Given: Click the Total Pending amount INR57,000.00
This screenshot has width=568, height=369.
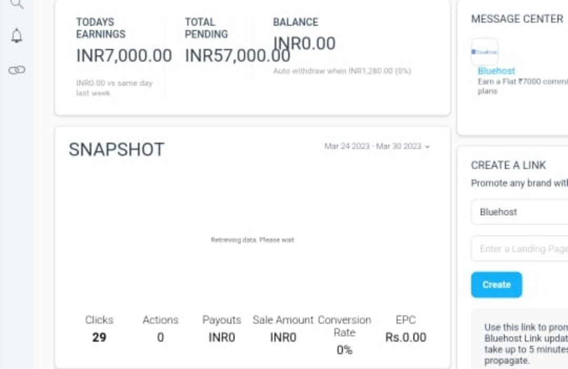Looking at the screenshot, I should [237, 56].
